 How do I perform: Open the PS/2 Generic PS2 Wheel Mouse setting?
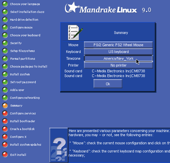click(x=118, y=45)
